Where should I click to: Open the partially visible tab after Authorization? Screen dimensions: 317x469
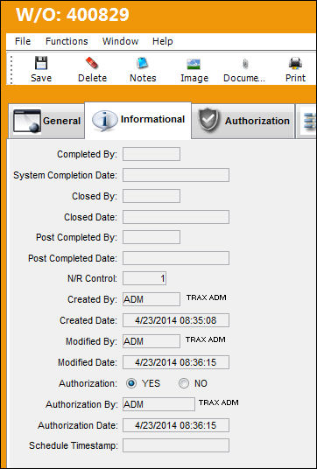(306, 121)
